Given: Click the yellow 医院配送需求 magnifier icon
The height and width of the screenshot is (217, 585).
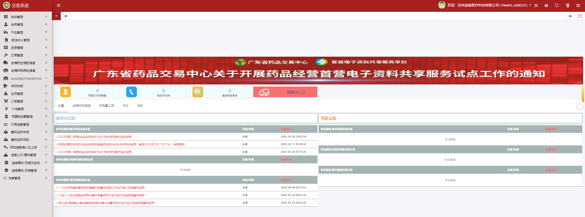Looking at the screenshot, I should click(198, 92).
